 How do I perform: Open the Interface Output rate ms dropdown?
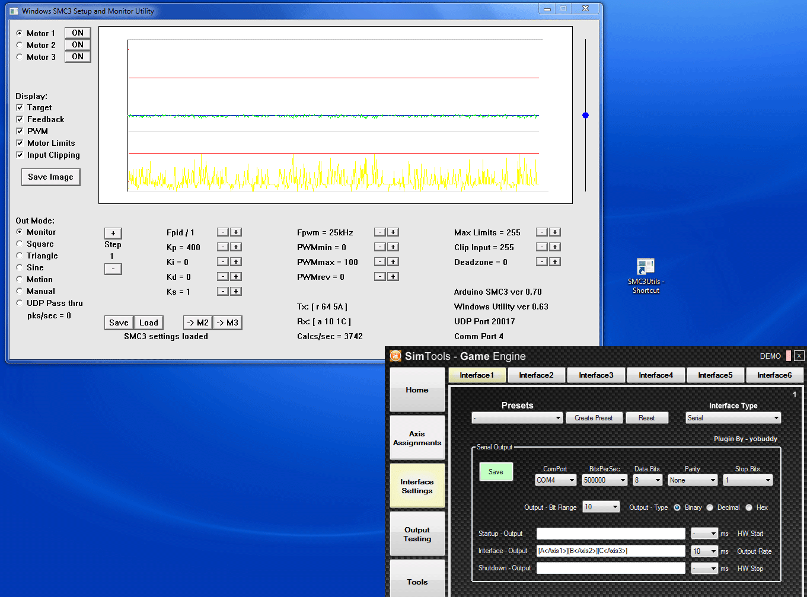tap(704, 551)
